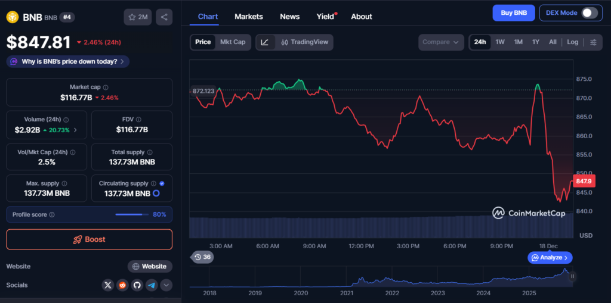Click the share icon next to BNB

click(x=164, y=17)
